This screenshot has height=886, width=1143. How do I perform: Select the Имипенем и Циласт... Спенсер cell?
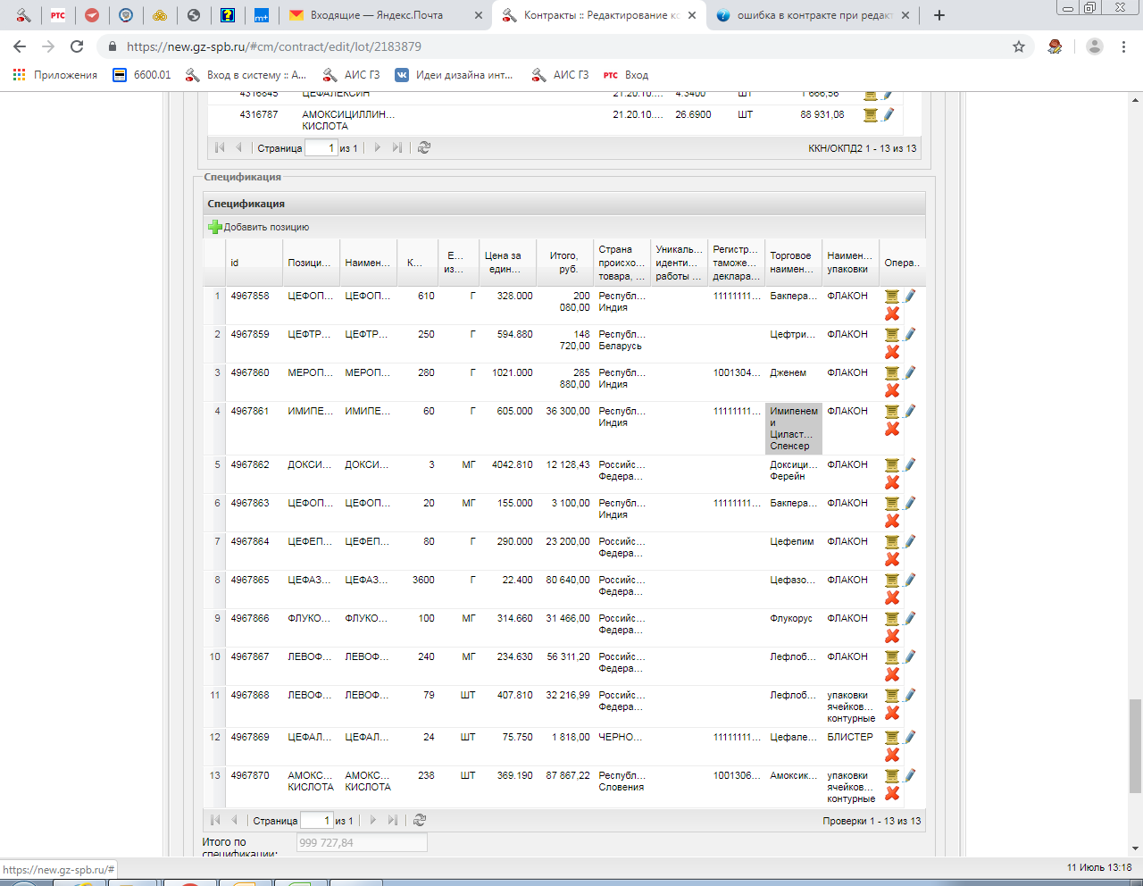click(793, 429)
